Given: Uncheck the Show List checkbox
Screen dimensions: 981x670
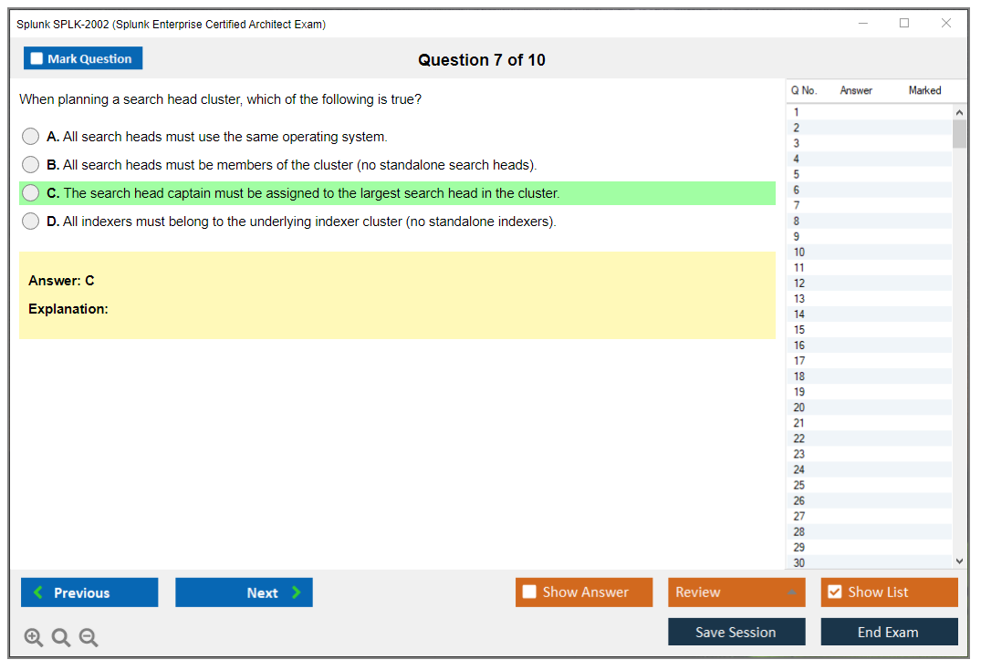Looking at the screenshot, I should pos(834,593).
